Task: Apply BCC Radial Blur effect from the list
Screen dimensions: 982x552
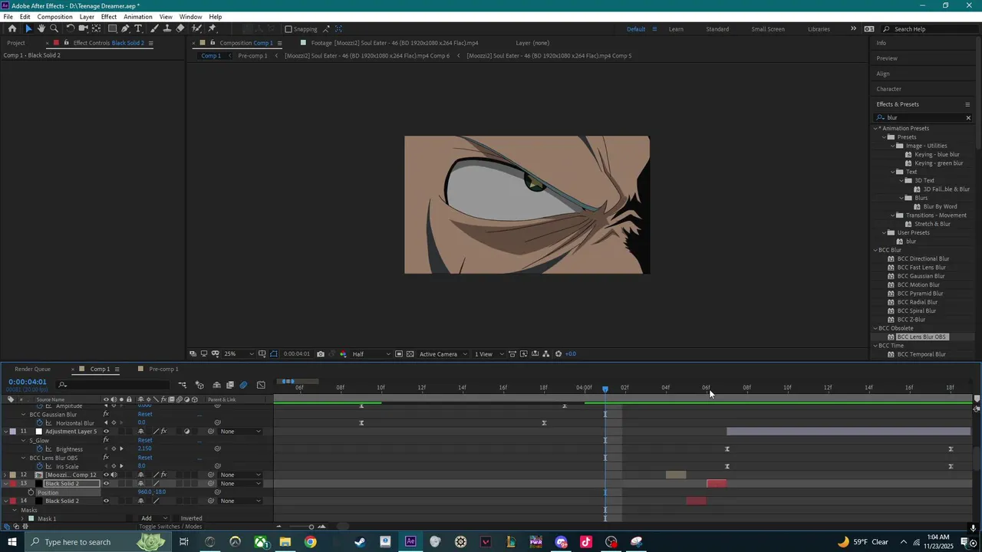Action: [x=918, y=302]
